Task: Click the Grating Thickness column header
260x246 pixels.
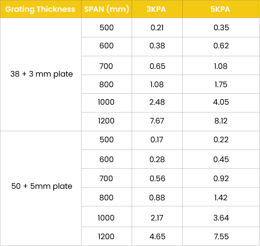Action: [x=40, y=9]
